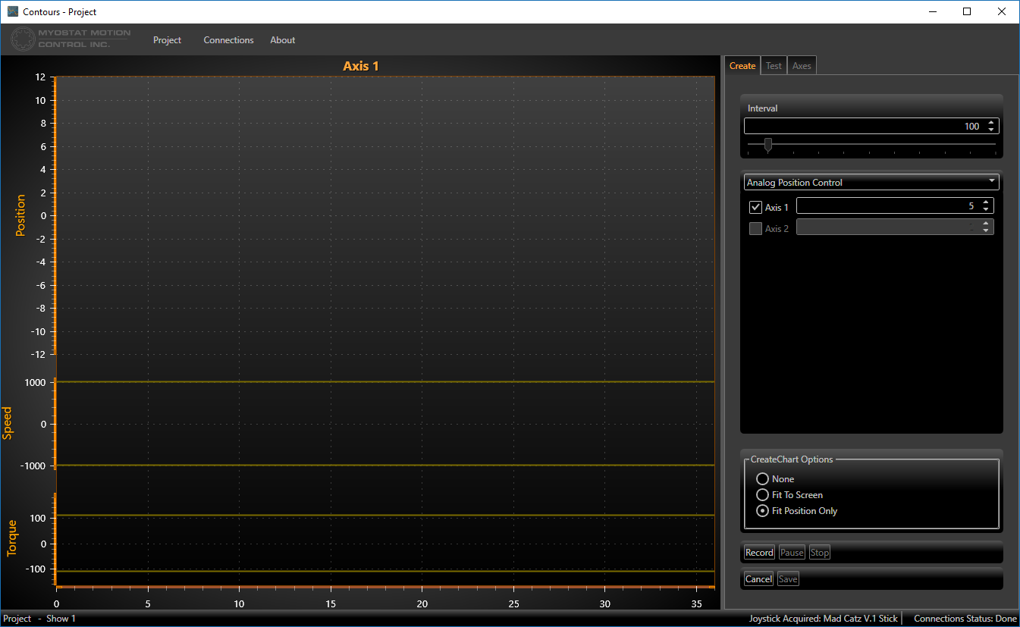Switch to the Test tab

774,66
